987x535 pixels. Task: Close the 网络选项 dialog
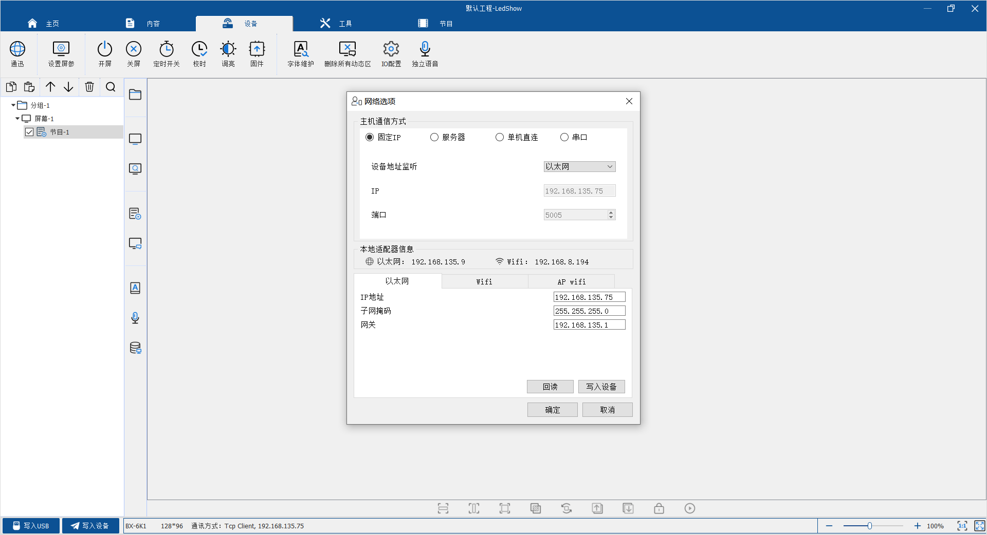pos(629,101)
